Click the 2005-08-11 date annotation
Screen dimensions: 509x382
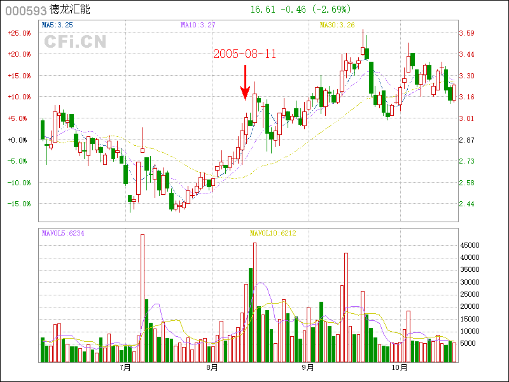point(245,54)
